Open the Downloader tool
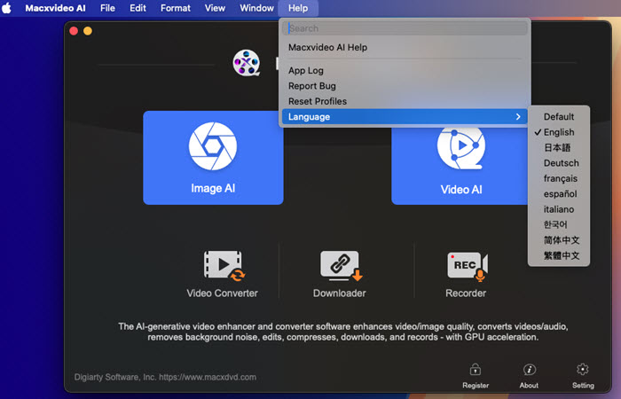 tap(340, 274)
